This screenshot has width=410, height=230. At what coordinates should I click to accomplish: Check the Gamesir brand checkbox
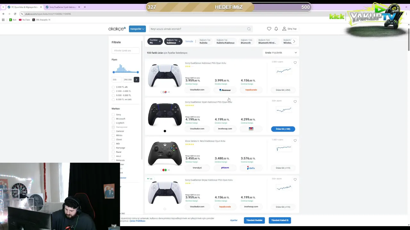(x=113, y=131)
